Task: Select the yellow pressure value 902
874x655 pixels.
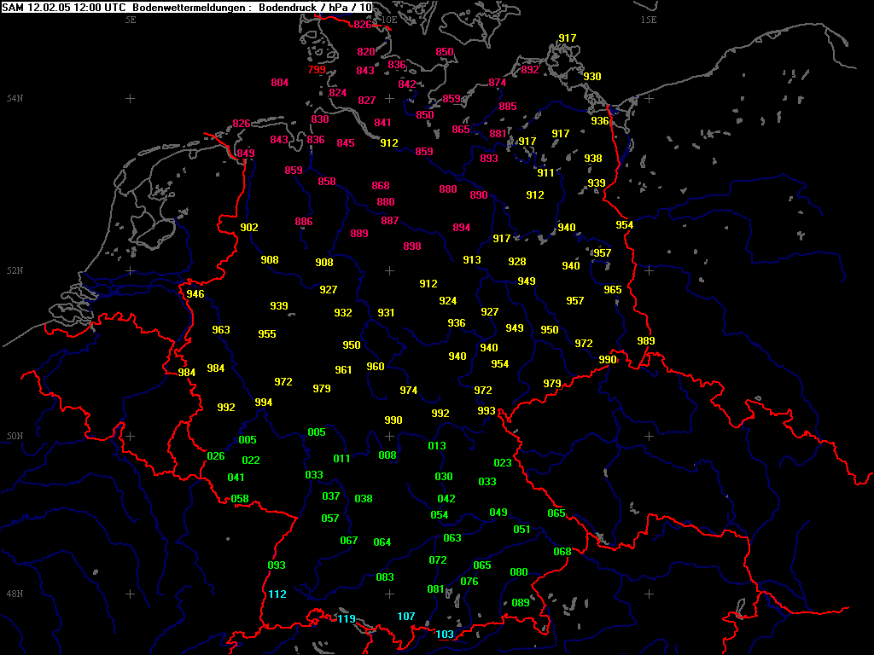Action: coord(249,228)
